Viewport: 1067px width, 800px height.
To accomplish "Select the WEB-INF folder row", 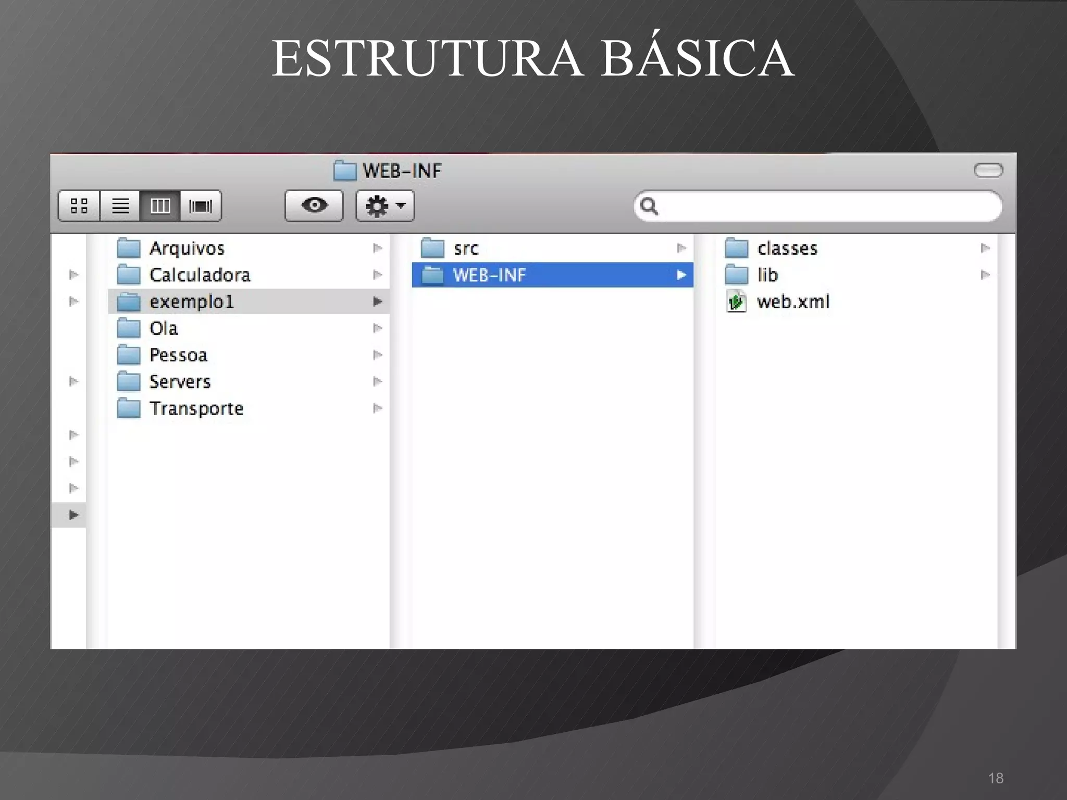I will [553, 275].
